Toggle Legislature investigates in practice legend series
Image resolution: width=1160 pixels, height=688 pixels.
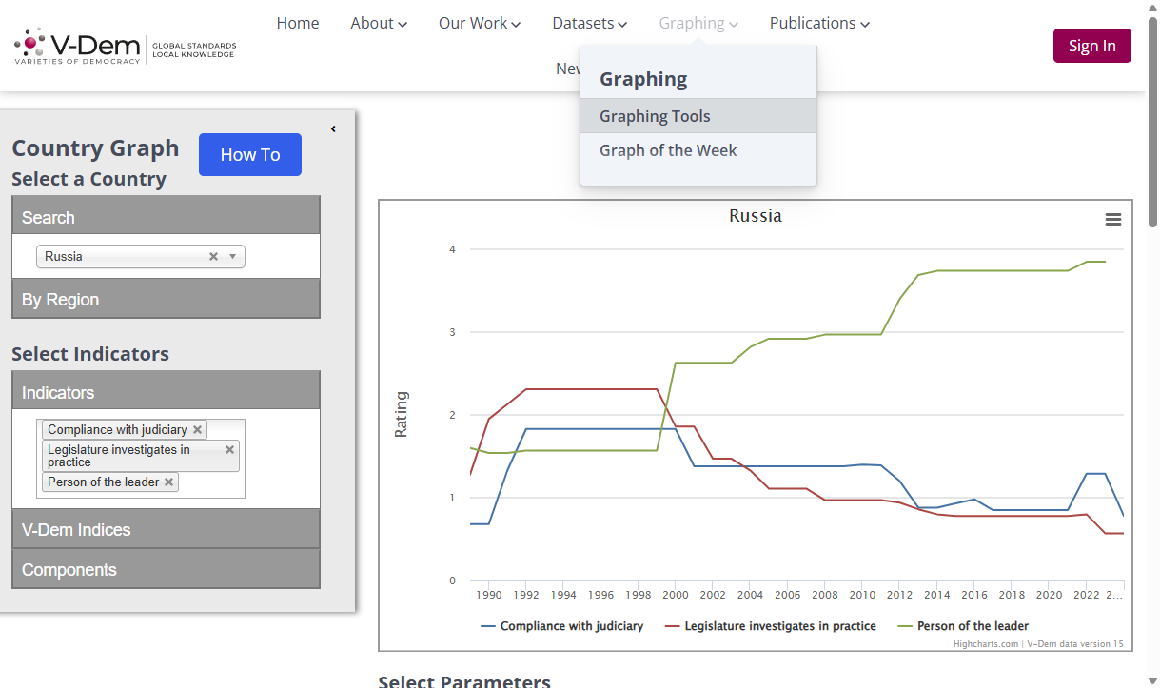771,626
